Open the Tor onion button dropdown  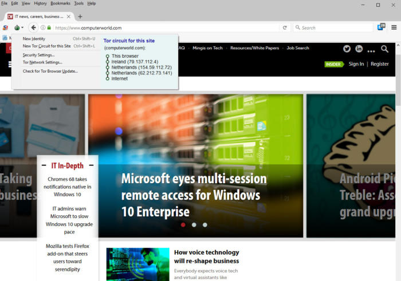tap(19, 27)
